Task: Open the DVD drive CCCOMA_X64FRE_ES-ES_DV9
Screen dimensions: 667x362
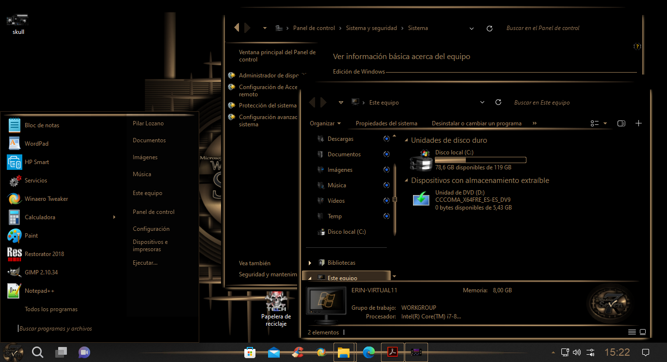Action: pos(421,198)
